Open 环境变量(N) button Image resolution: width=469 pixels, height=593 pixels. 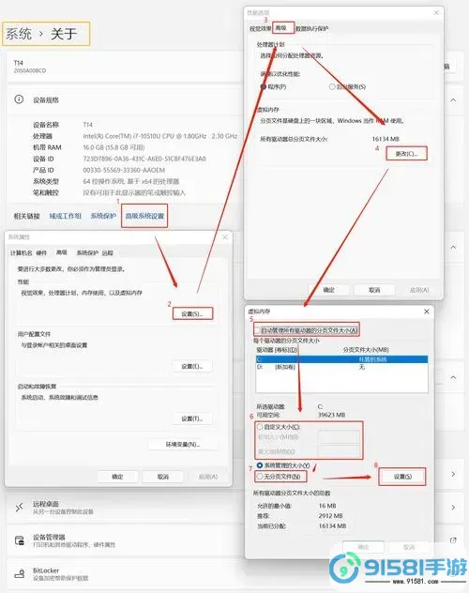183,445
